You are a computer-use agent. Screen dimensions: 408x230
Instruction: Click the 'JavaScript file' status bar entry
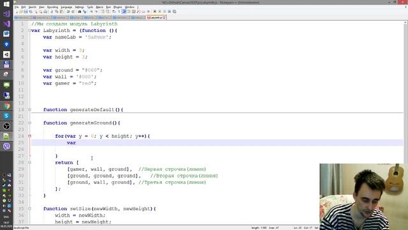(21, 228)
